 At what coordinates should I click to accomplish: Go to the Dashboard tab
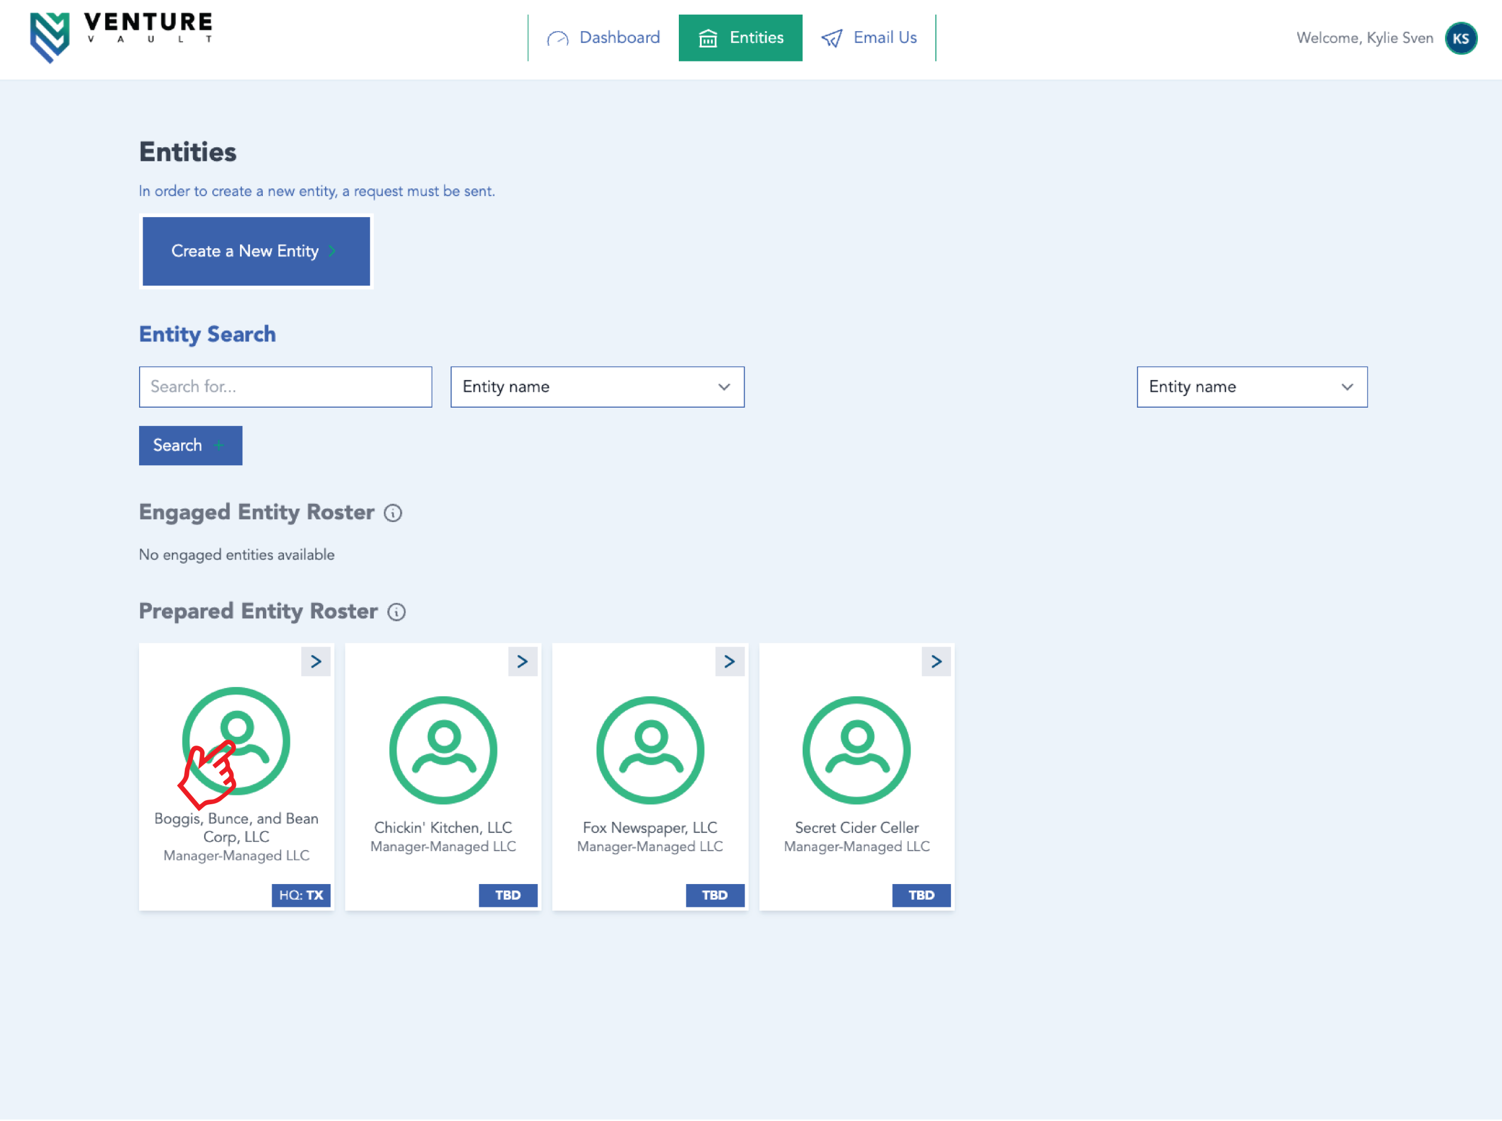click(x=604, y=38)
